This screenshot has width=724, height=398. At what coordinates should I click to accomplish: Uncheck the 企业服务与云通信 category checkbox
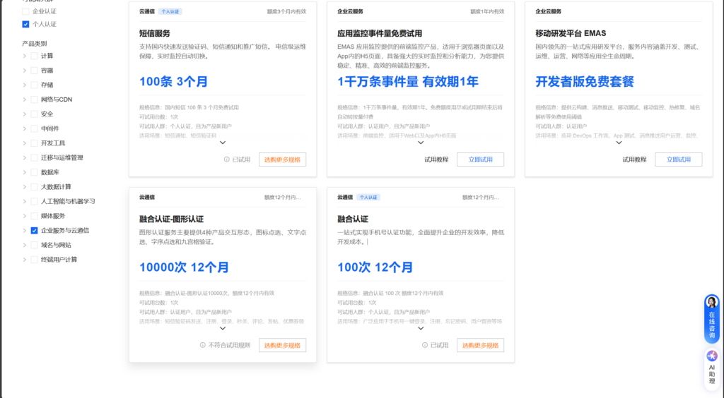34,230
